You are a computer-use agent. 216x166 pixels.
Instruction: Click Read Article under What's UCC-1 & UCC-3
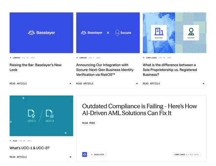(x=18, y=157)
